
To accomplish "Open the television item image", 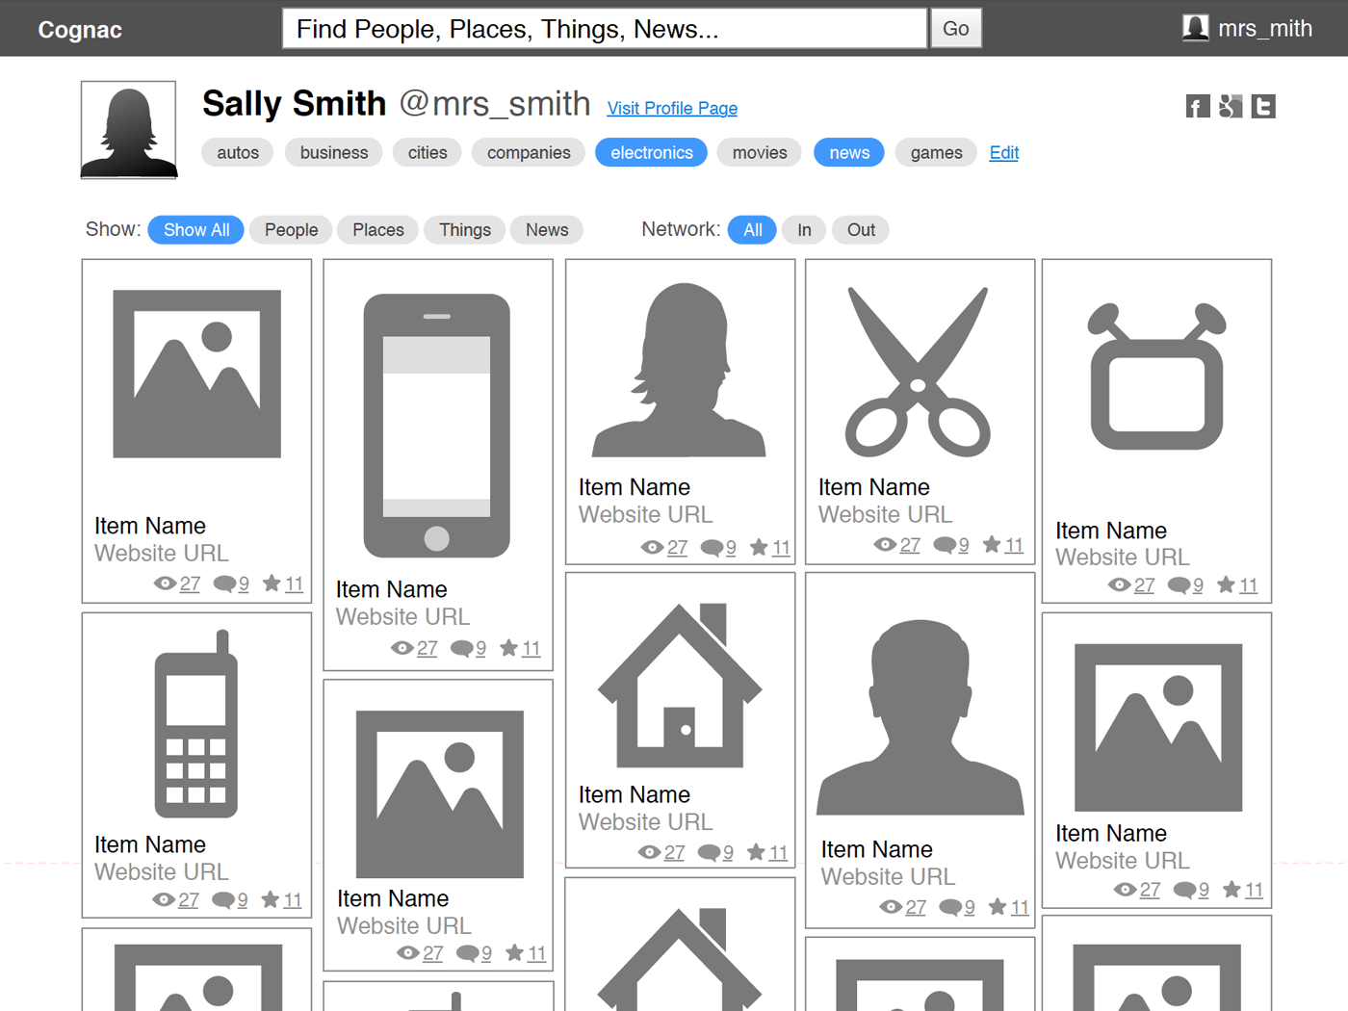I will (x=1156, y=376).
